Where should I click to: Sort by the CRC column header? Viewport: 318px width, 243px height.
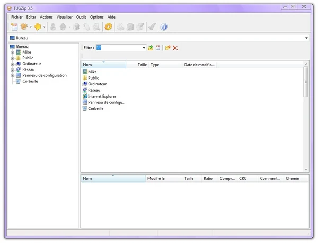coord(247,178)
